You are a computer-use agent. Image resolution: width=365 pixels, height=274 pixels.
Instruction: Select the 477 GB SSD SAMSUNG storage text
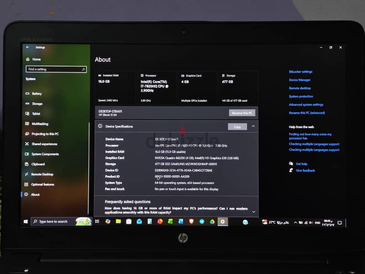tap(186, 164)
